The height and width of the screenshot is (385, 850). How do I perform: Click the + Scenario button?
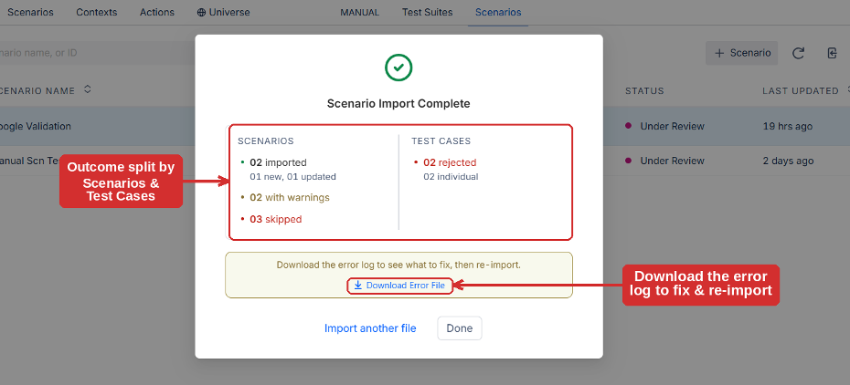[x=741, y=53]
